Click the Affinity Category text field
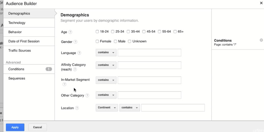The height and width of the screenshot is (132, 264). [149, 65]
